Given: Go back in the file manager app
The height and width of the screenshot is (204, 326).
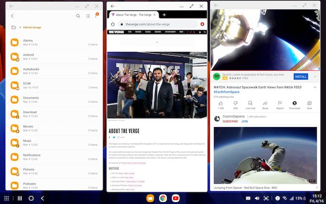Looking at the screenshot, I should (x=12, y=16).
